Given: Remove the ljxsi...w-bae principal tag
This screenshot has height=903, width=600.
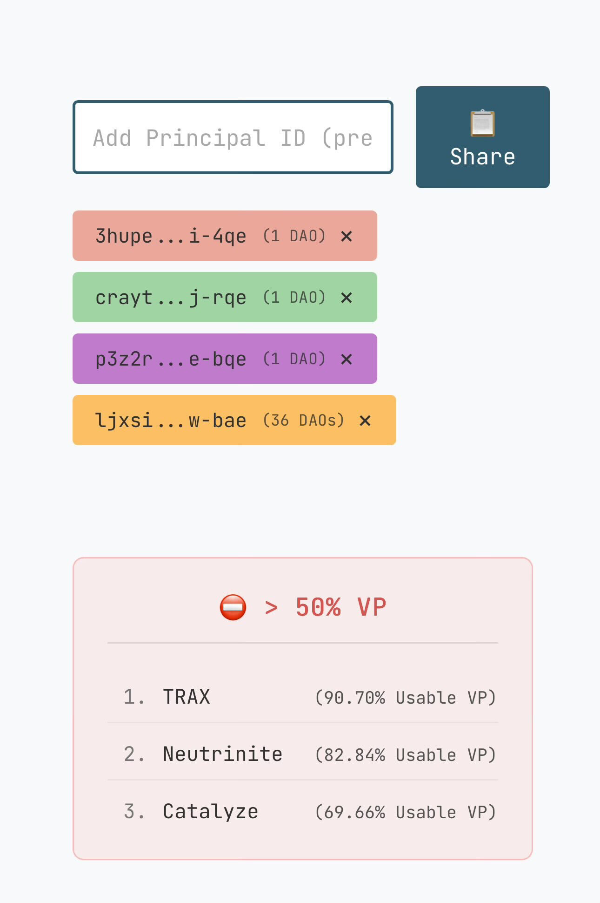Looking at the screenshot, I should click(365, 421).
